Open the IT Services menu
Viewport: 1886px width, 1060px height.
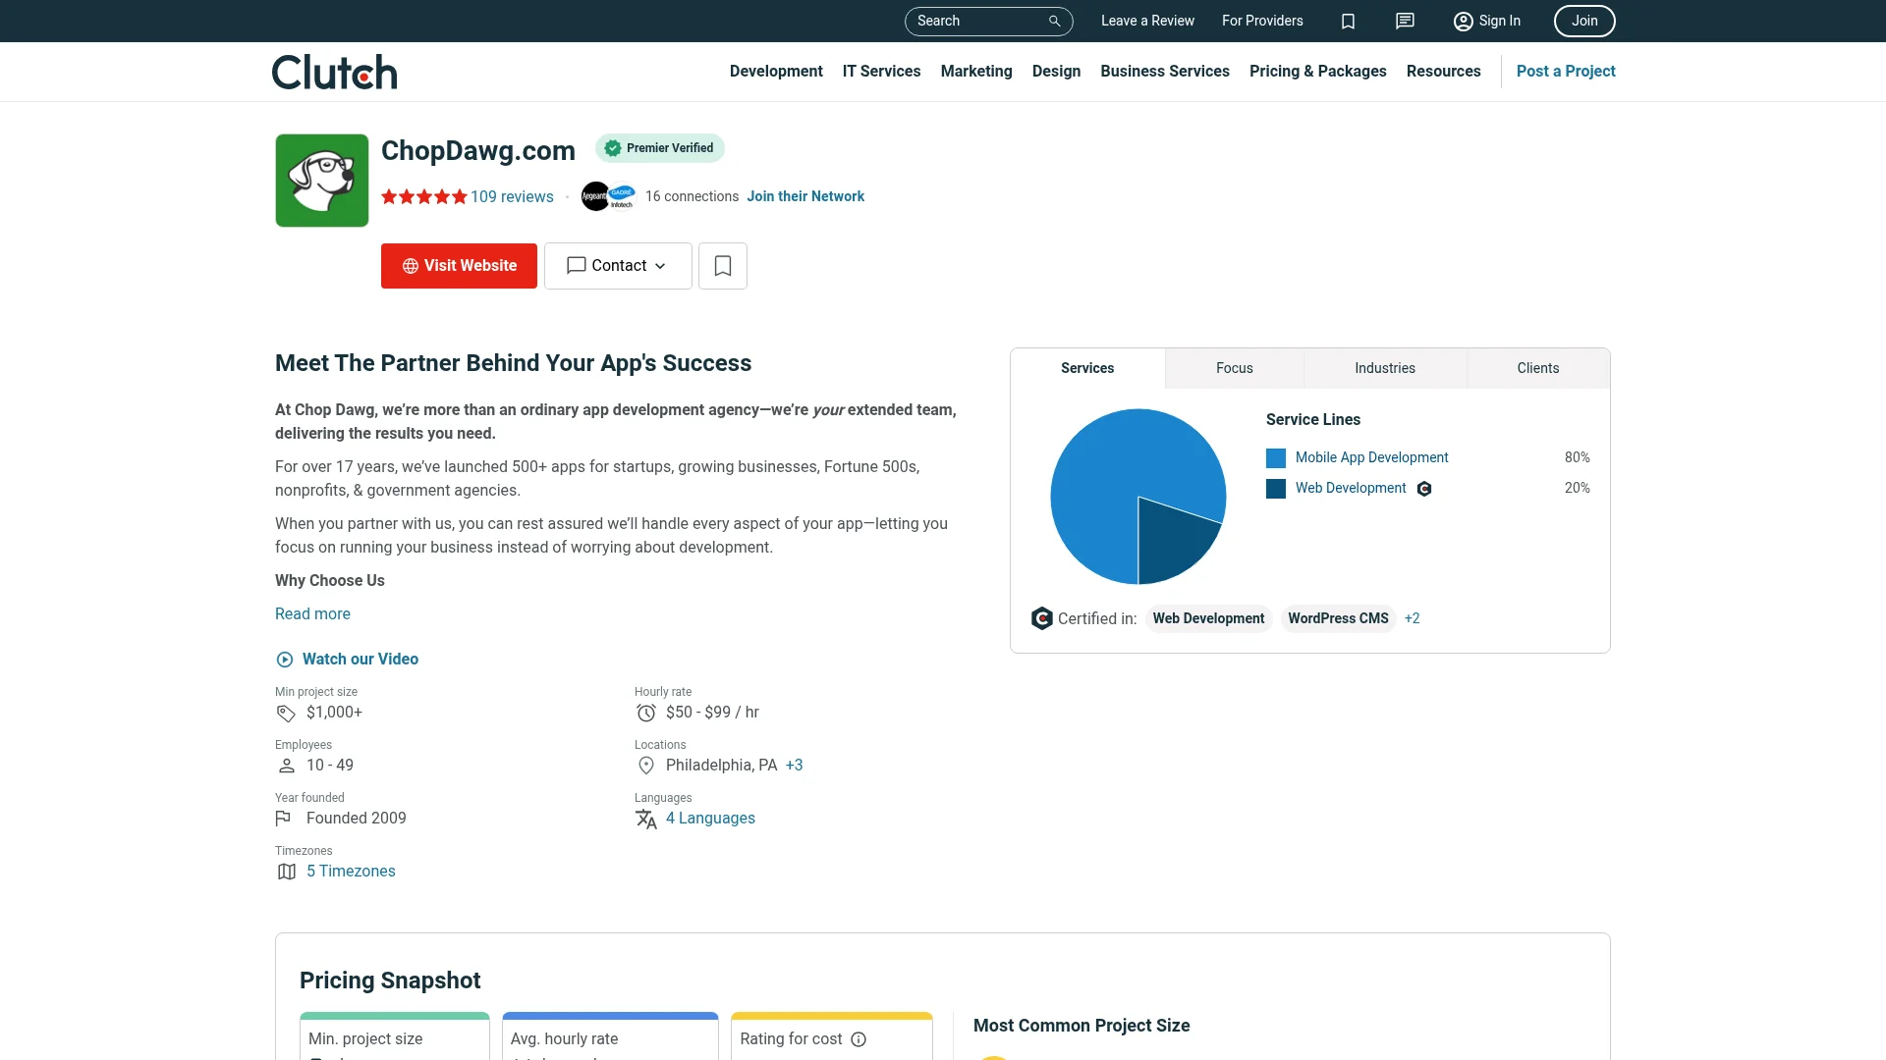point(881,72)
